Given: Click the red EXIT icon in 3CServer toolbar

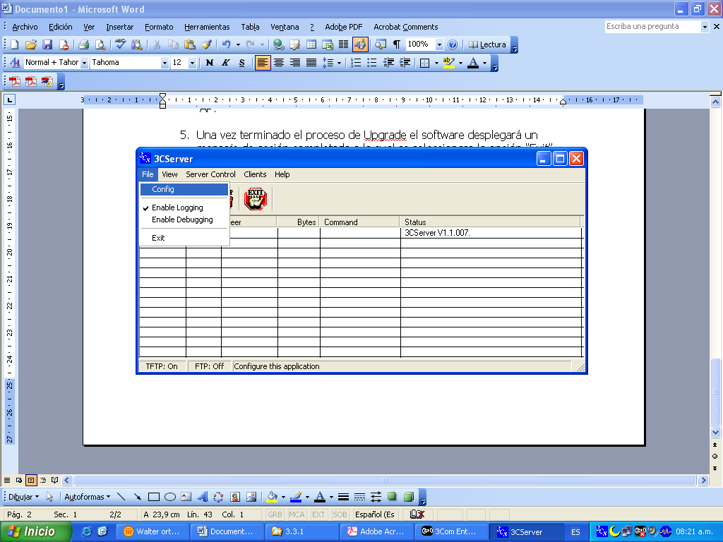Looking at the screenshot, I should [x=255, y=199].
